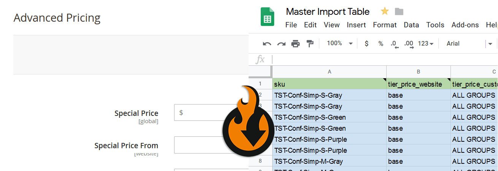Click the Advanced Pricing heading
The image size is (498, 171).
pos(57,18)
